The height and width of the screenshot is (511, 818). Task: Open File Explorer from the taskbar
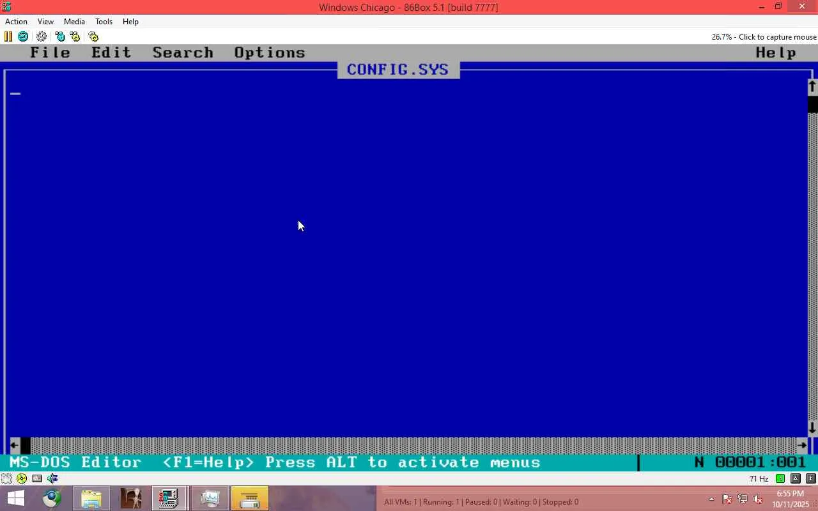point(91,498)
